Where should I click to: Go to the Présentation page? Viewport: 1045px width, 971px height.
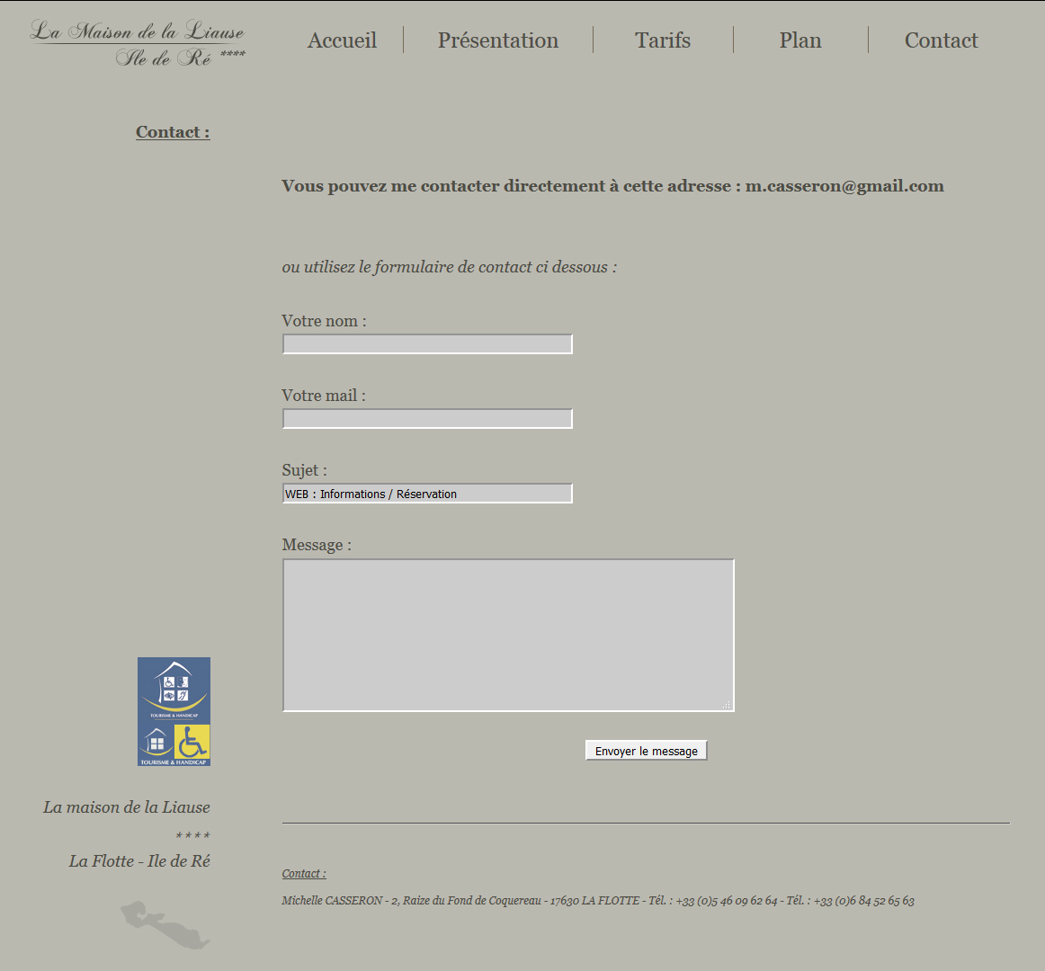coord(498,40)
